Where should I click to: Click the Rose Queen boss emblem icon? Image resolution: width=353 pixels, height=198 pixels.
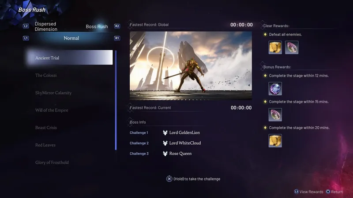coord(165,154)
